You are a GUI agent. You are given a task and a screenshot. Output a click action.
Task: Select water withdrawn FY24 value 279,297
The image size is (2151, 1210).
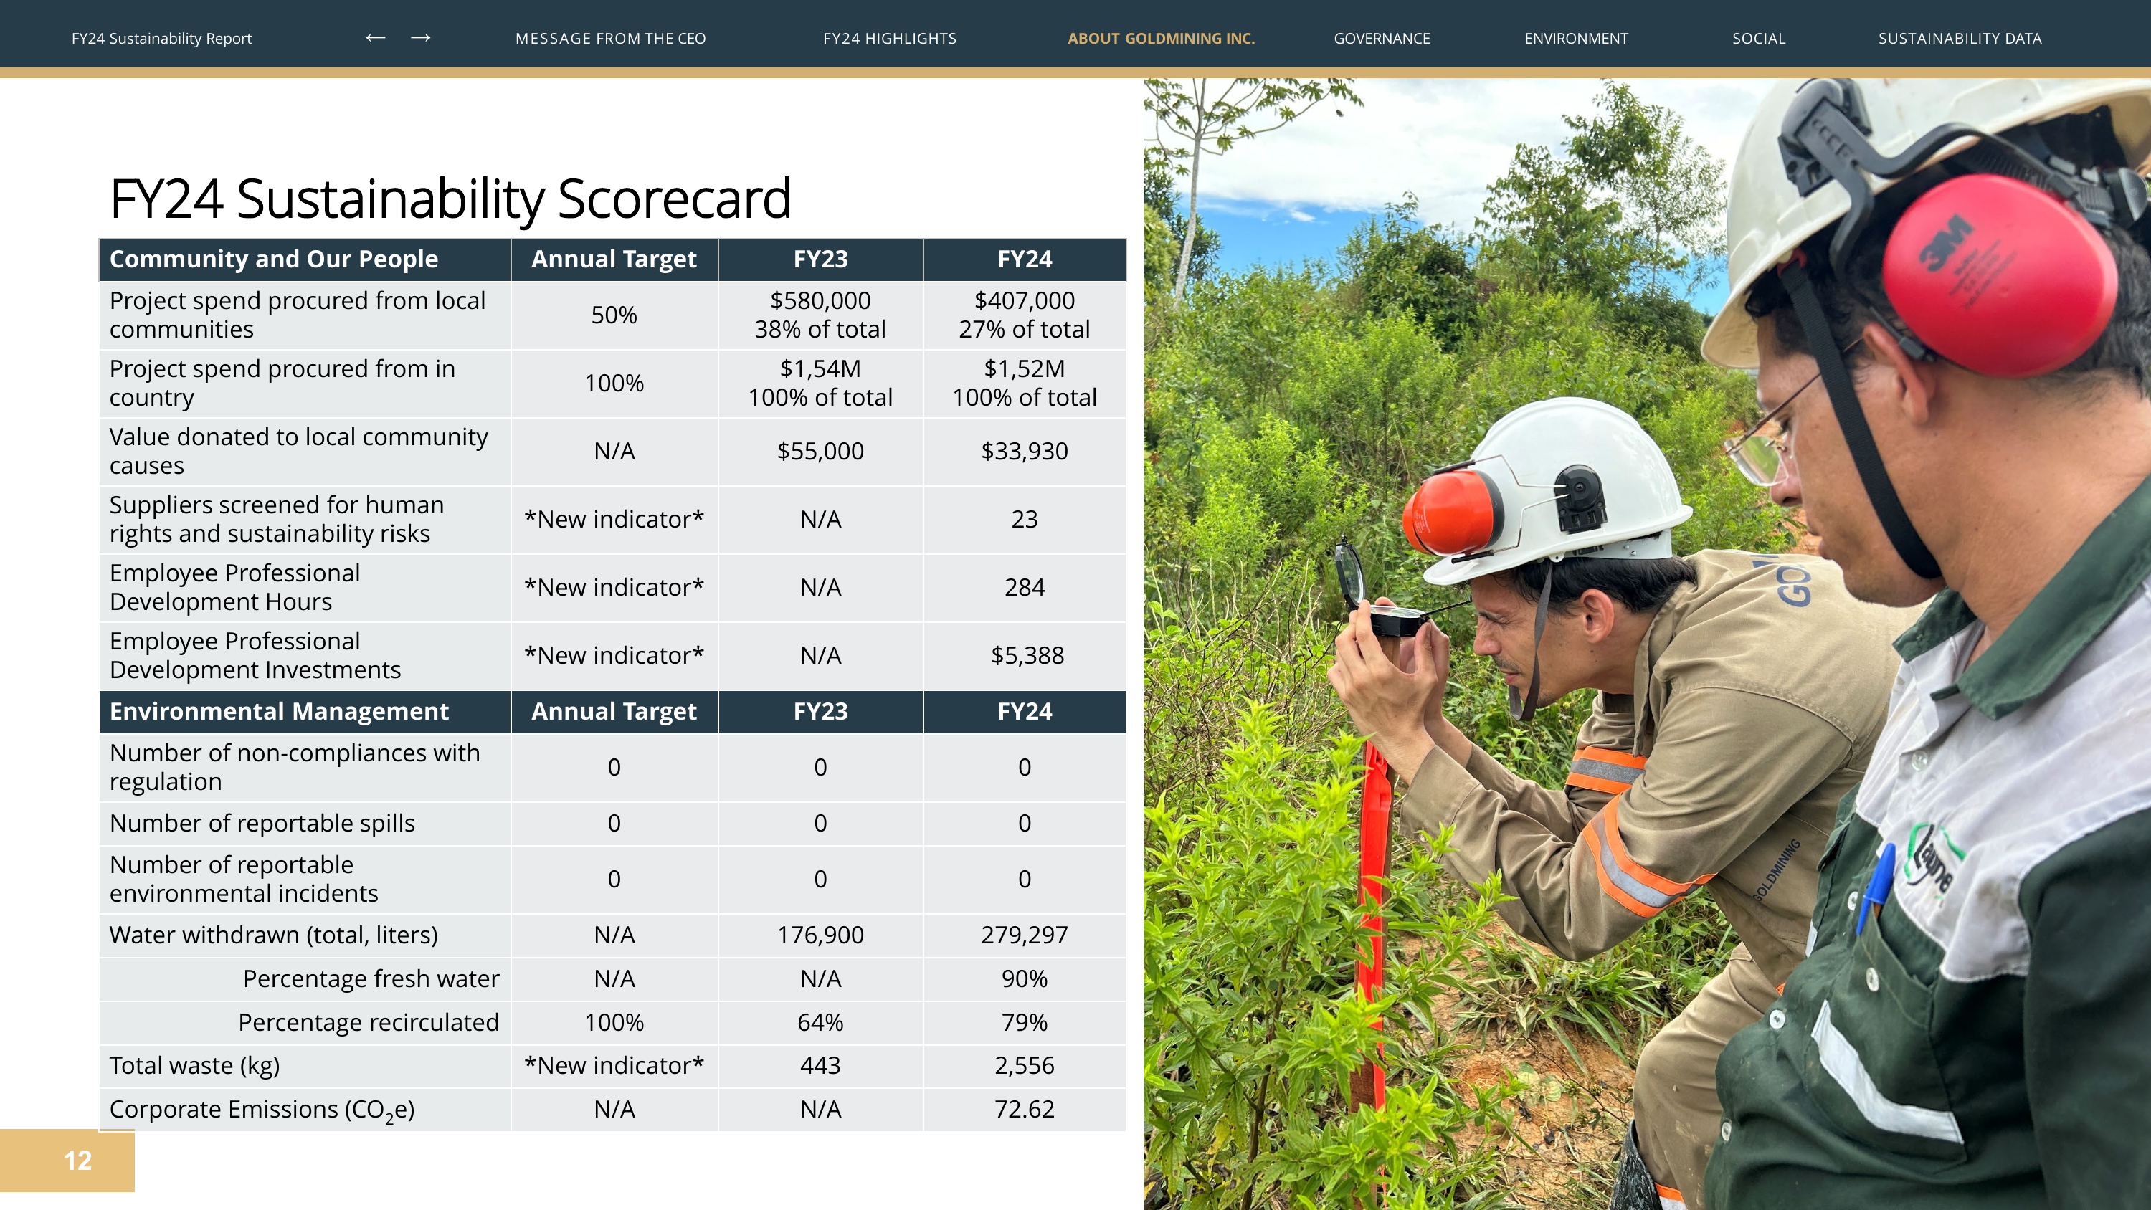coord(1024,935)
